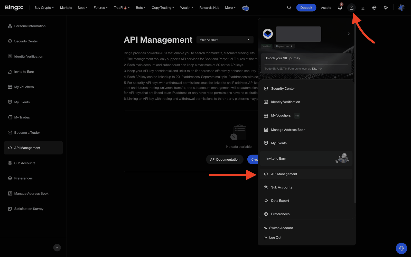Open the Futures dropdown menu
This screenshot has width=411, height=257.
(x=101, y=8)
